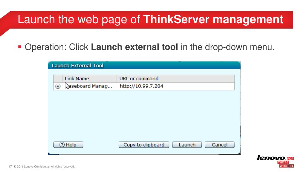Click the Link Name column header
This screenshot has width=306, height=172.
tap(90, 79)
